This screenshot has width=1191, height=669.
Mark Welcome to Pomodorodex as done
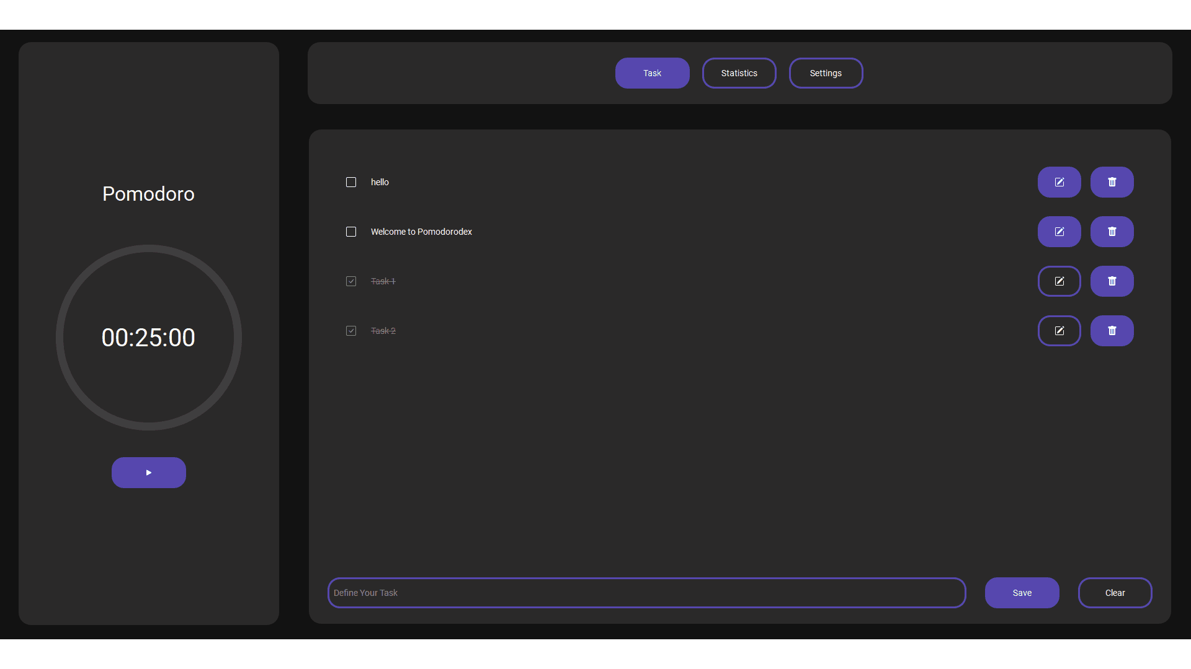(351, 232)
